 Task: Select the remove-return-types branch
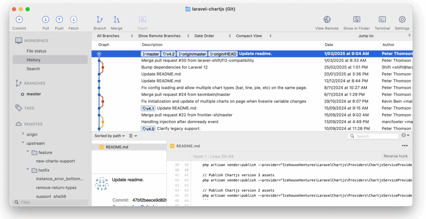point(56,187)
